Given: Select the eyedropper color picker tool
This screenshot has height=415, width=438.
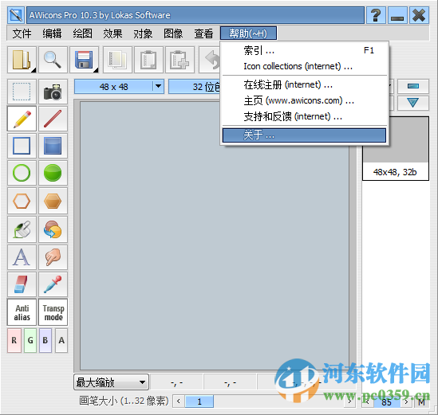Looking at the screenshot, I should [53, 284].
